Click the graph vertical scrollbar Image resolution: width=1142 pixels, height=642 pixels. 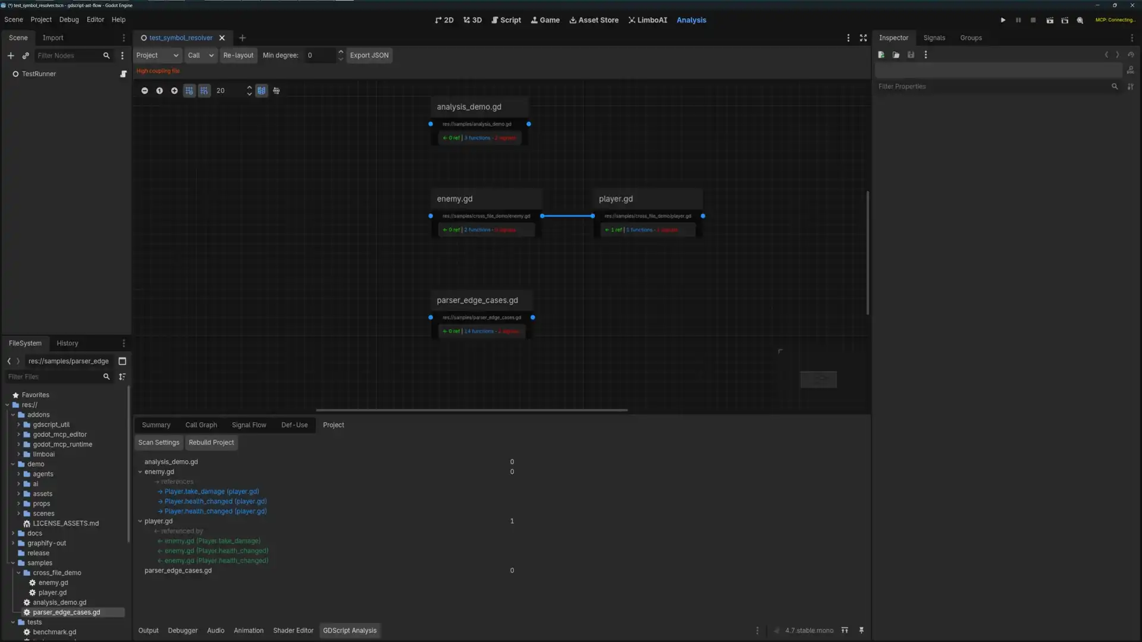[x=868, y=253]
